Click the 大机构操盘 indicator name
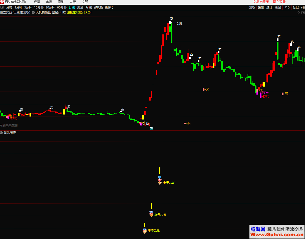 tap(43, 12)
